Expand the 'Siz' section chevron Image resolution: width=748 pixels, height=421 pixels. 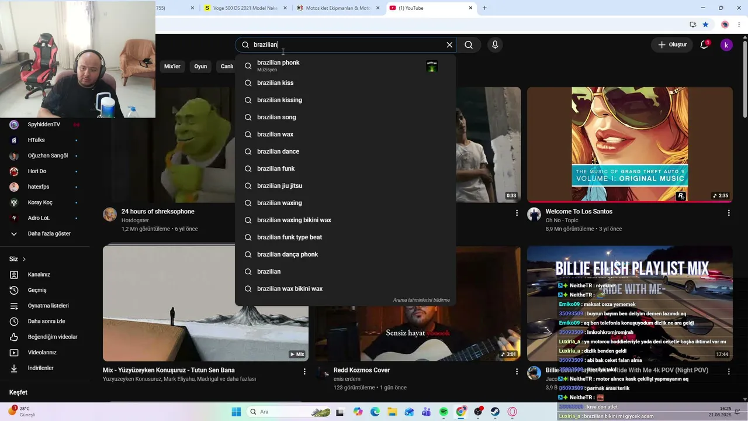pyautogui.click(x=24, y=259)
